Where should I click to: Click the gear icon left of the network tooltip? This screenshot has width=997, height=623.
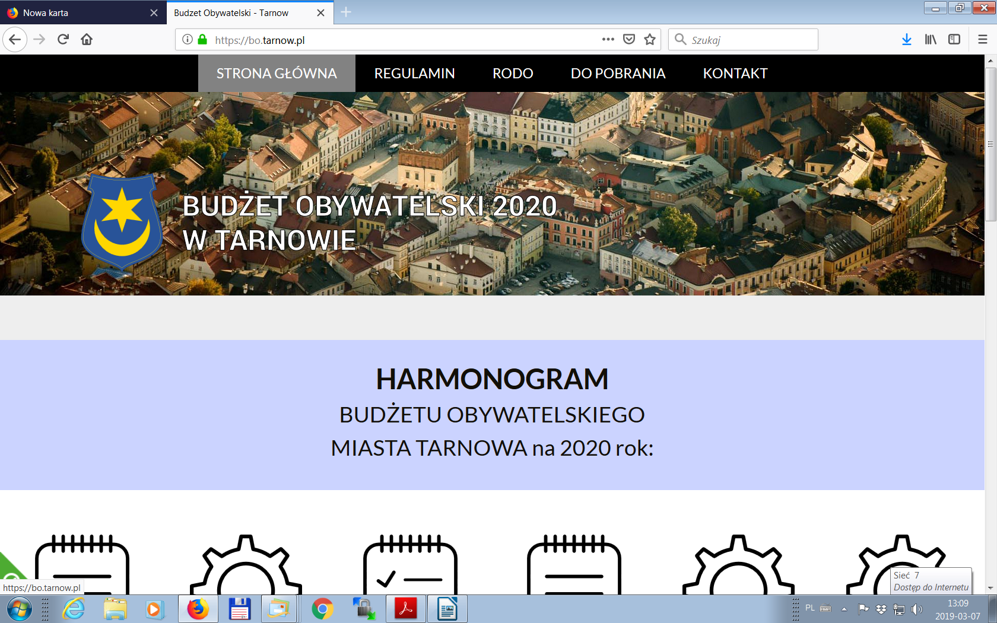click(x=738, y=564)
